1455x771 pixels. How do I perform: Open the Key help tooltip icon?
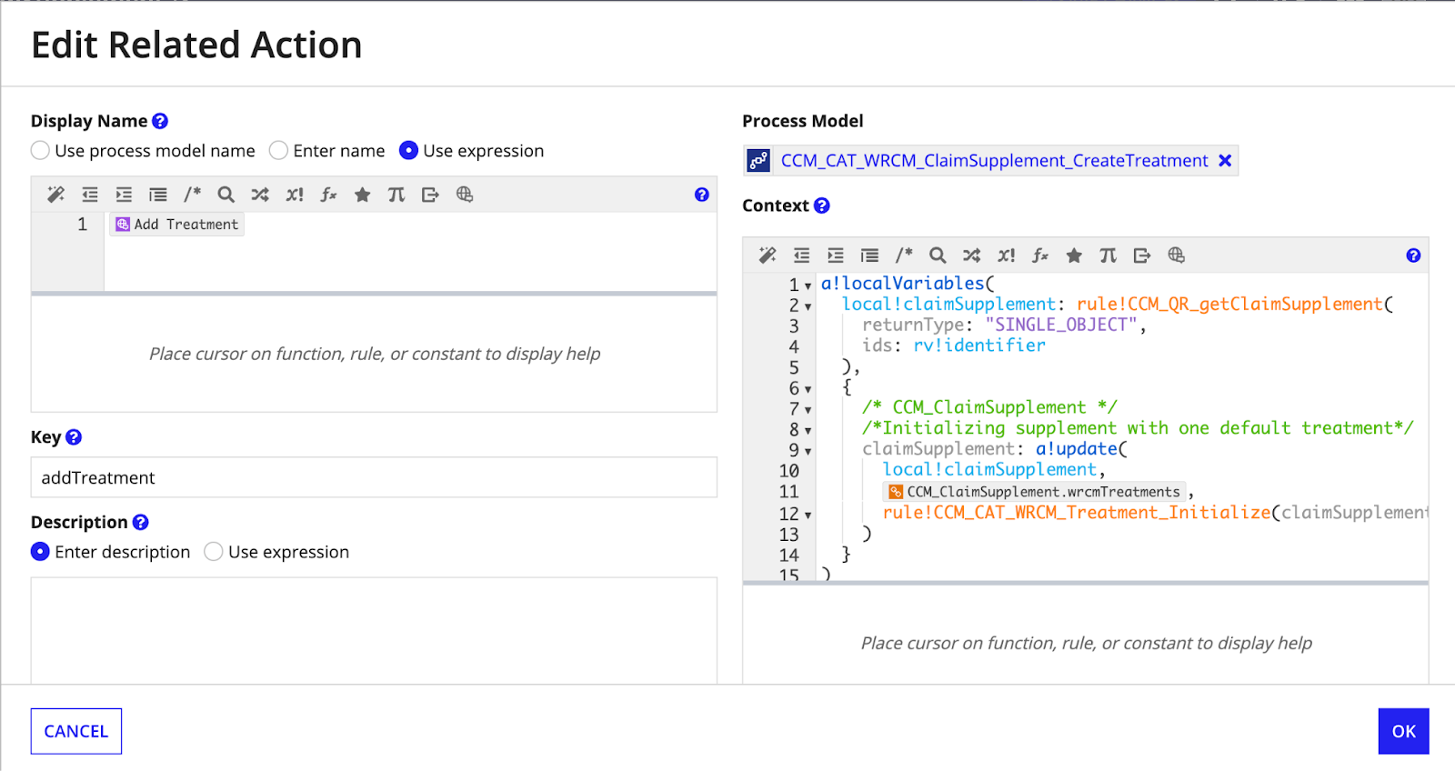(x=74, y=437)
